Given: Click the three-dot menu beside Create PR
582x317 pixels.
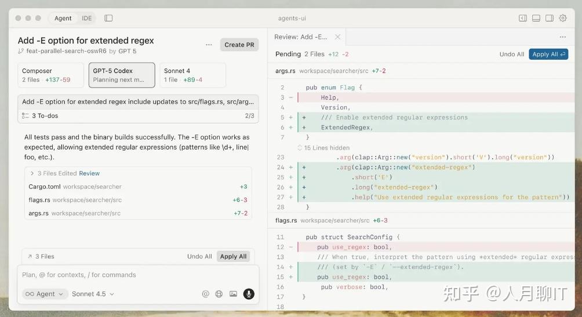Looking at the screenshot, I should (x=209, y=45).
